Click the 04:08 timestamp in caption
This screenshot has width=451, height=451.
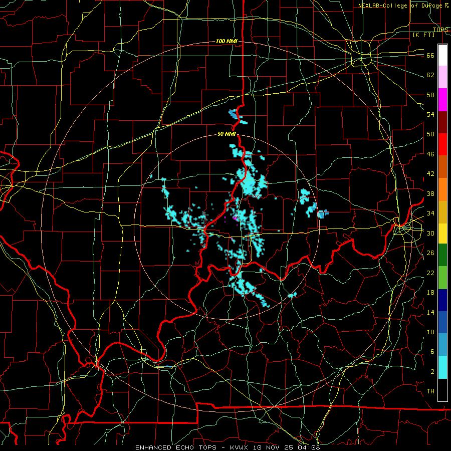309,447
